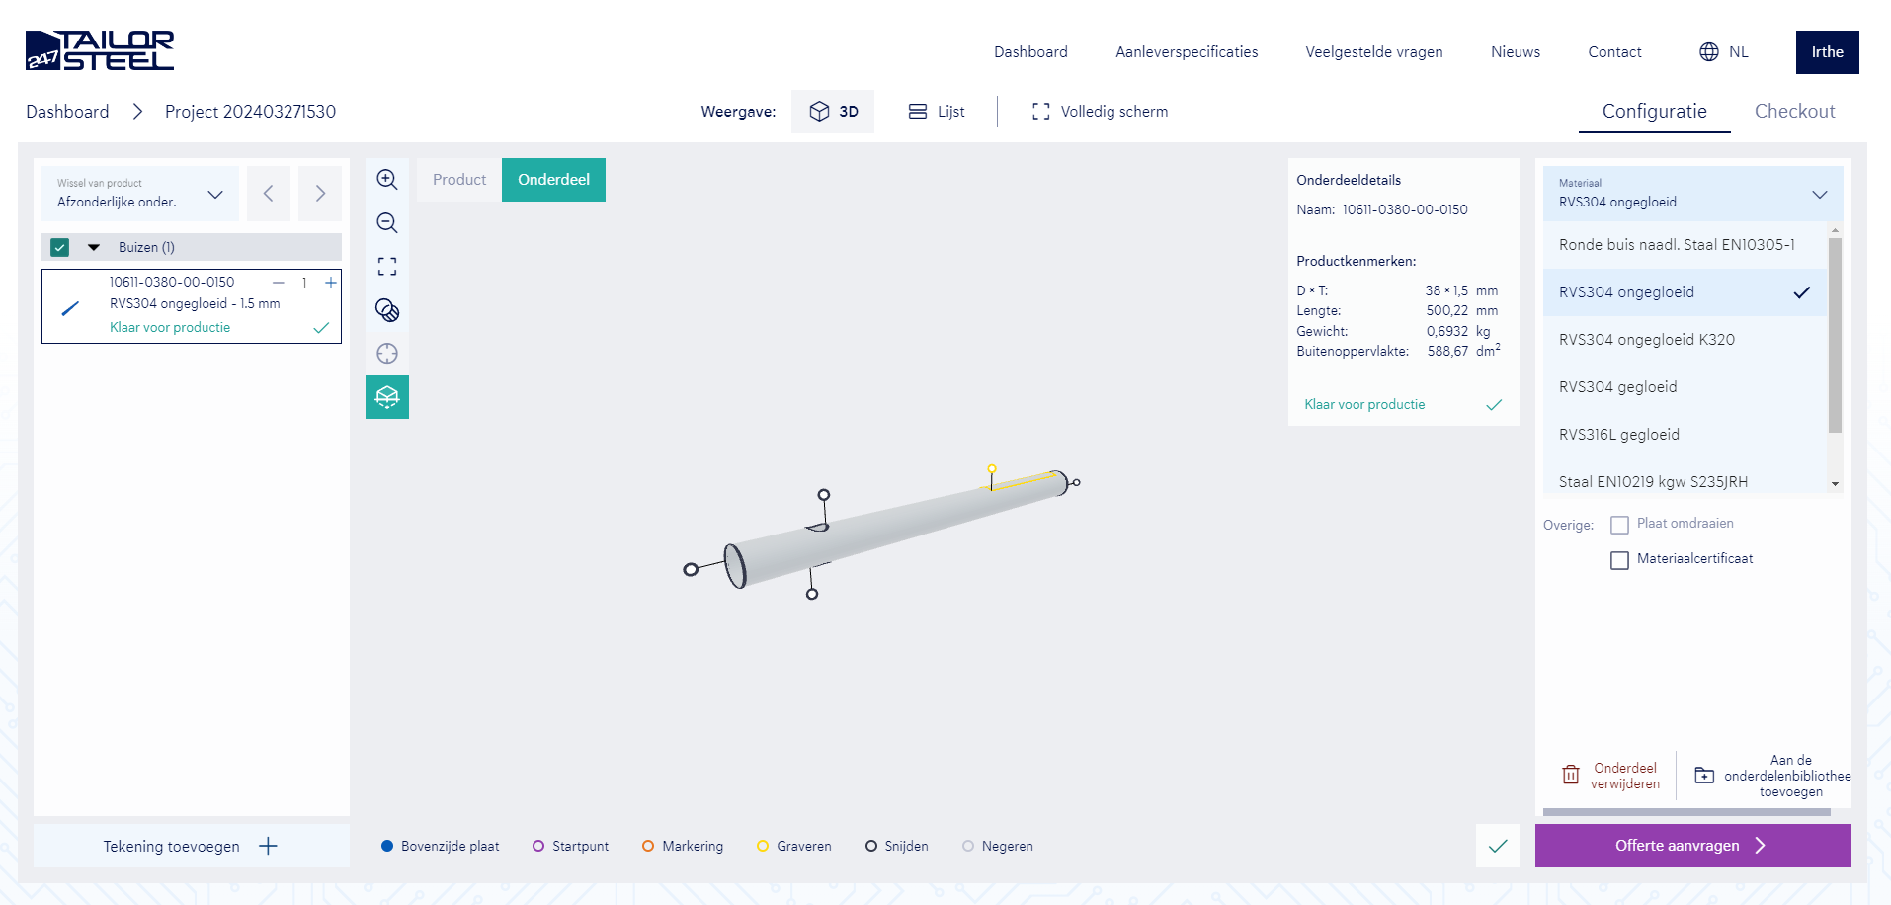Viewport: 1891px width, 905px height.
Task: Uncheck the Buizen group checkbox
Action: click(60, 247)
